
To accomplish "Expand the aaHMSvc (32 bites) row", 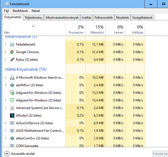I will tap(6, 85).
